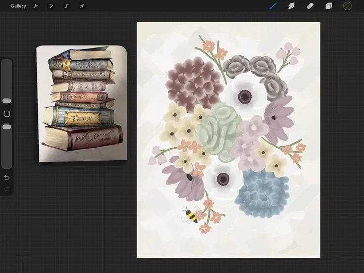Open the active color swatch
Screen dimensions: 364x273
pyautogui.click(x=347, y=6)
